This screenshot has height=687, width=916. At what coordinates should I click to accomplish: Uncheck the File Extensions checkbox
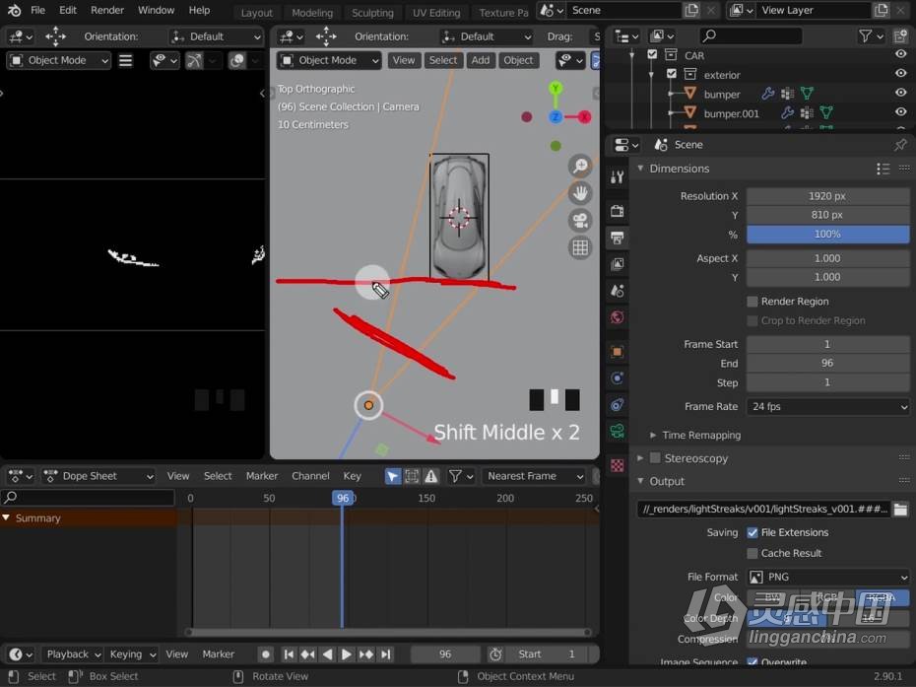tap(752, 532)
